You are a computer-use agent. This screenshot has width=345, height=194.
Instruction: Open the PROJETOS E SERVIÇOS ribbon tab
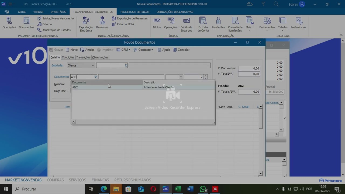click(x=135, y=12)
